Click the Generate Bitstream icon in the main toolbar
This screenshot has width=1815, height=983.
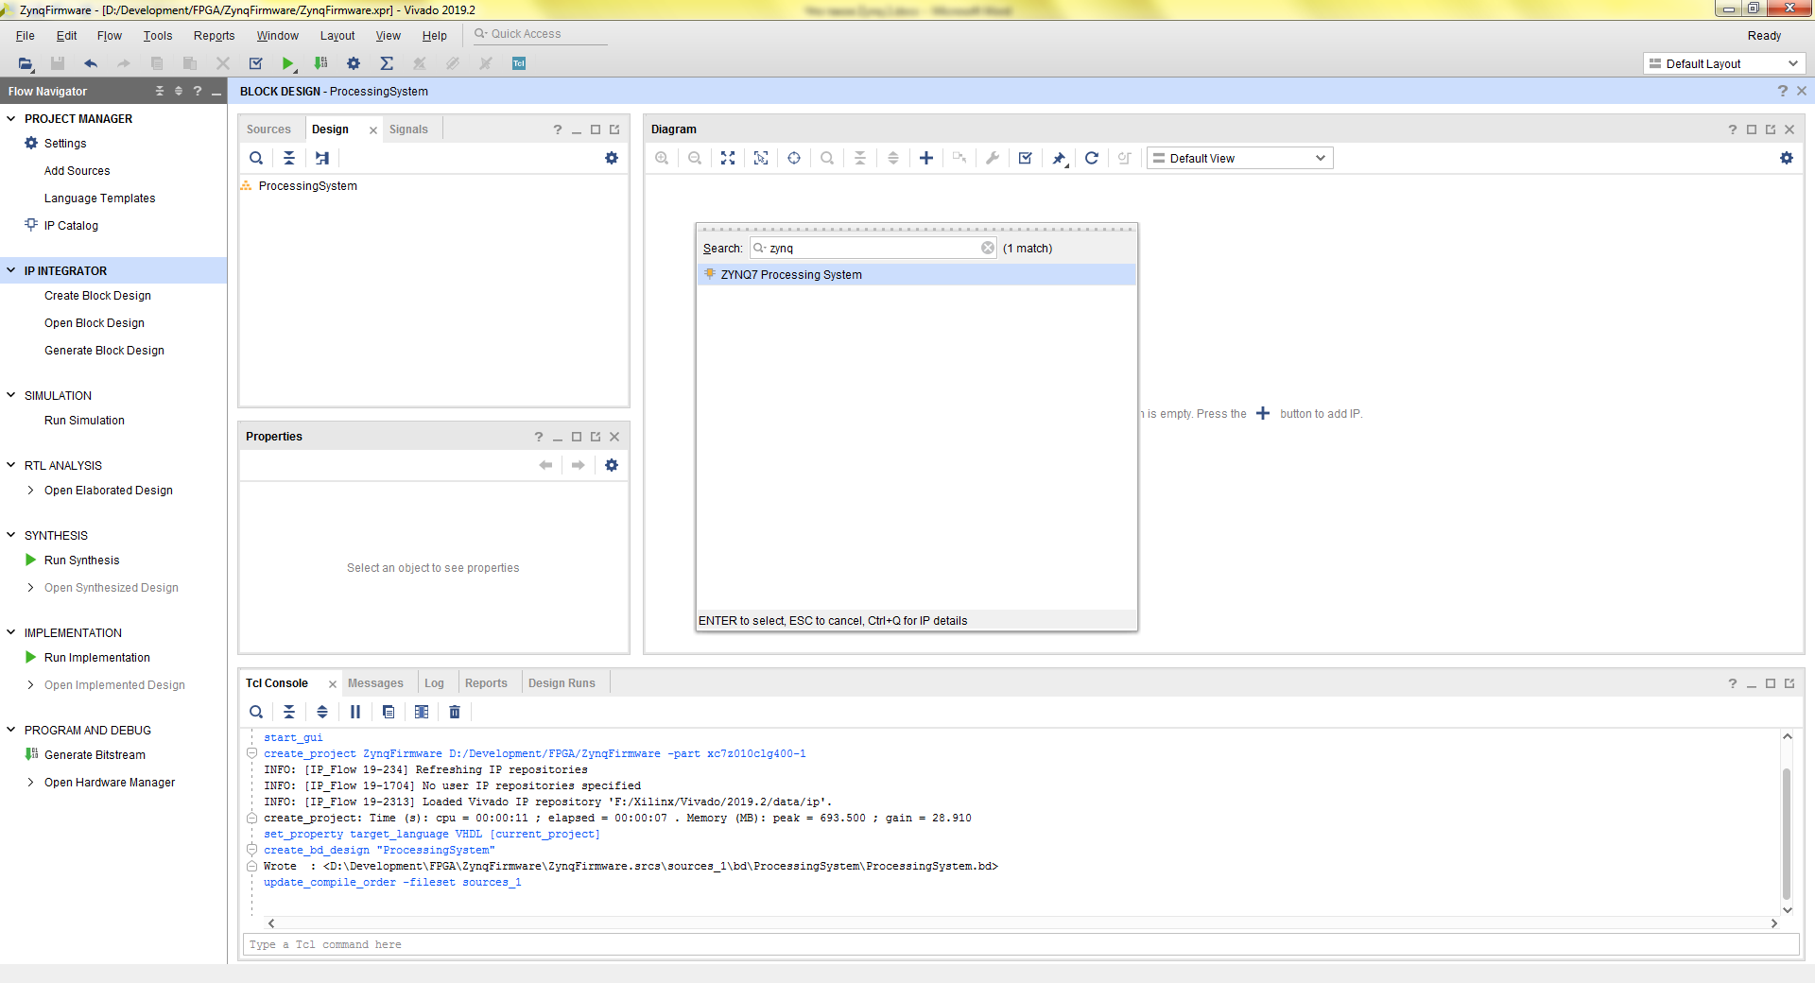coord(321,63)
